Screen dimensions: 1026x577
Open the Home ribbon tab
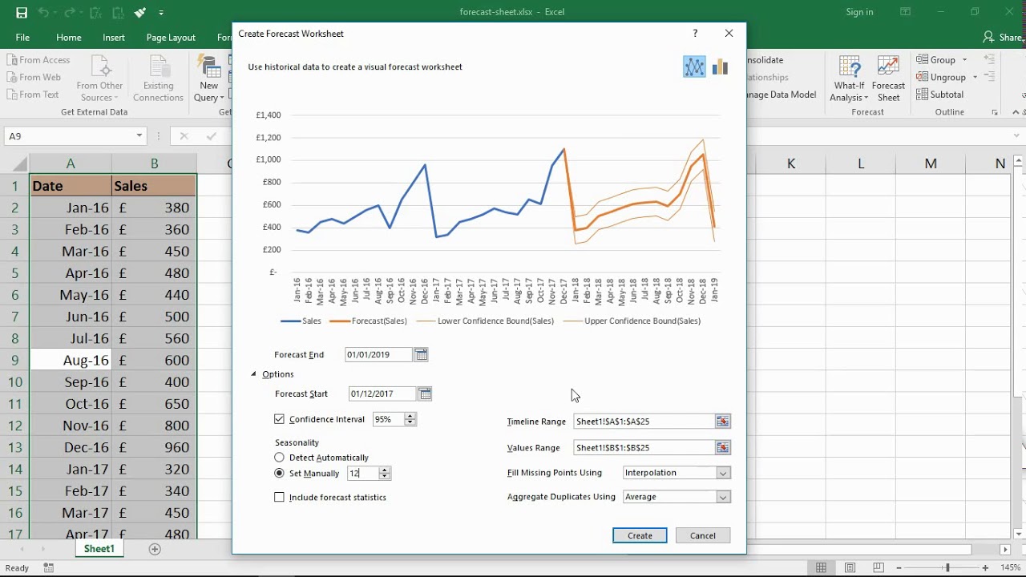(69, 38)
